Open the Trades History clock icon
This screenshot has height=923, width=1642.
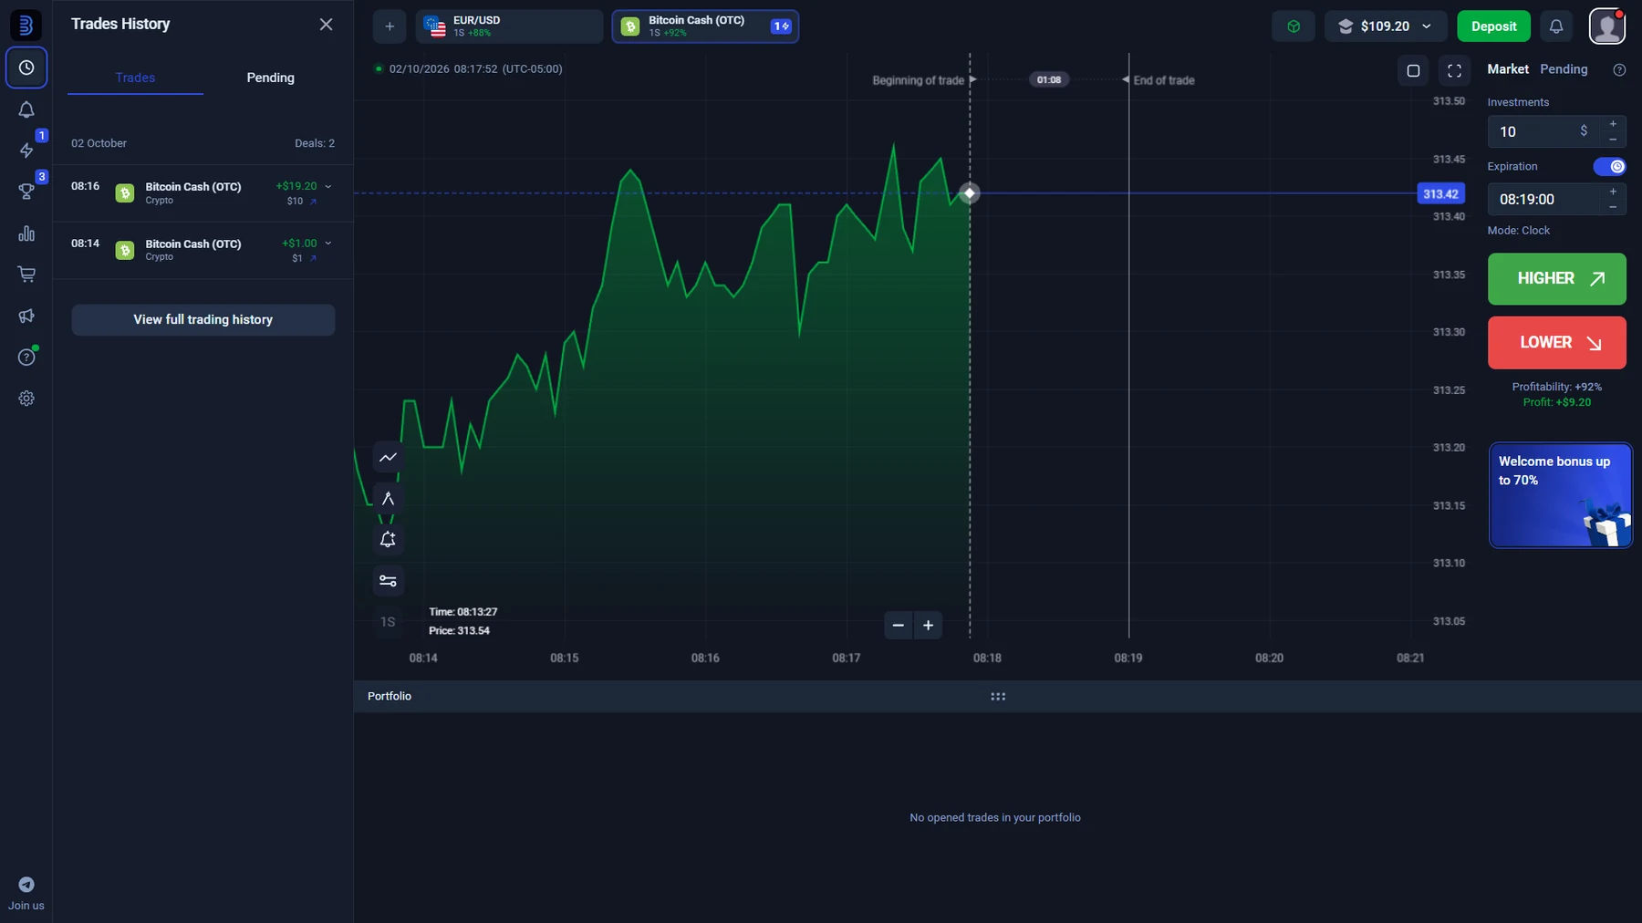[x=26, y=67]
